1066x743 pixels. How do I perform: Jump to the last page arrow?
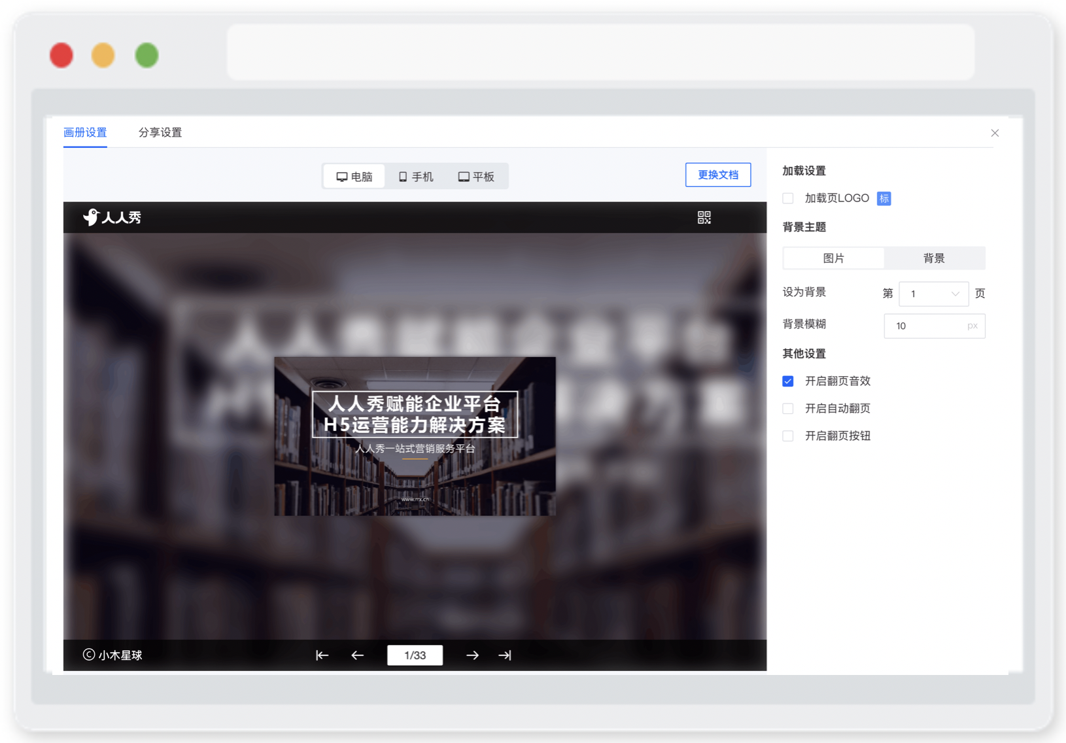pos(505,655)
